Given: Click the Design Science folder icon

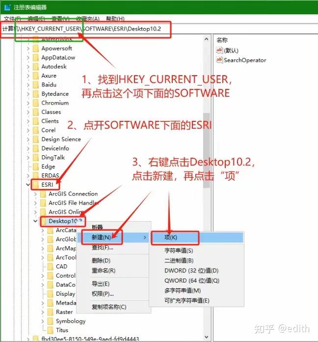Looking at the screenshot, I should click(36, 140).
